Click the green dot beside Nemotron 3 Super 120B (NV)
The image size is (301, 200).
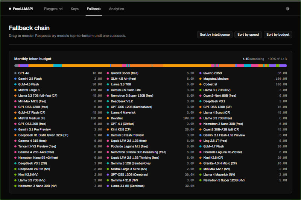201,180
